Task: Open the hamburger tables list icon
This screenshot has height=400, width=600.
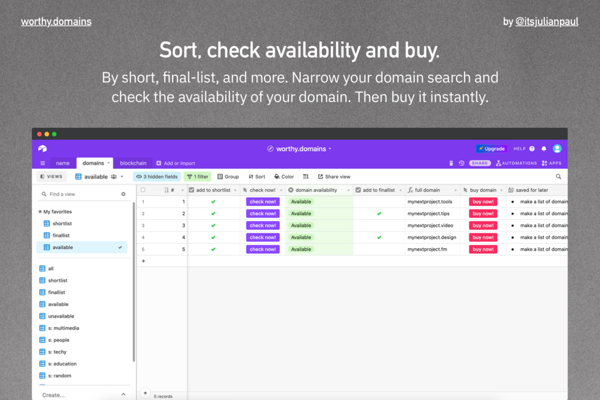Action: pos(42,163)
